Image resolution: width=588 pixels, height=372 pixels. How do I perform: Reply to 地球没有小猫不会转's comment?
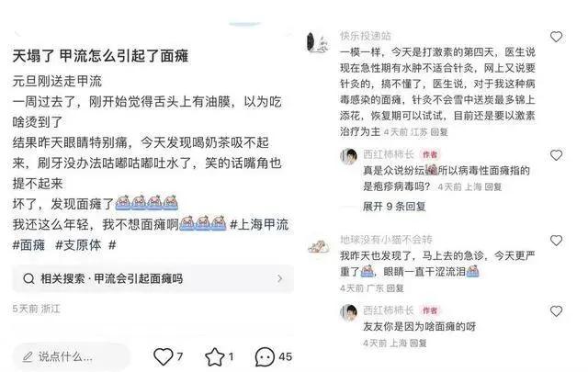tap(394, 288)
